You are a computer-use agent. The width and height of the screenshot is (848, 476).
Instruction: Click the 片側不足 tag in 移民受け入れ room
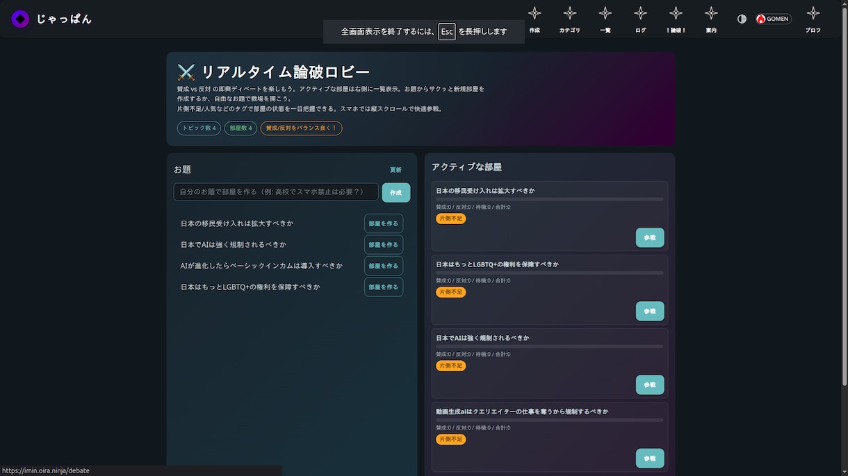(x=451, y=219)
